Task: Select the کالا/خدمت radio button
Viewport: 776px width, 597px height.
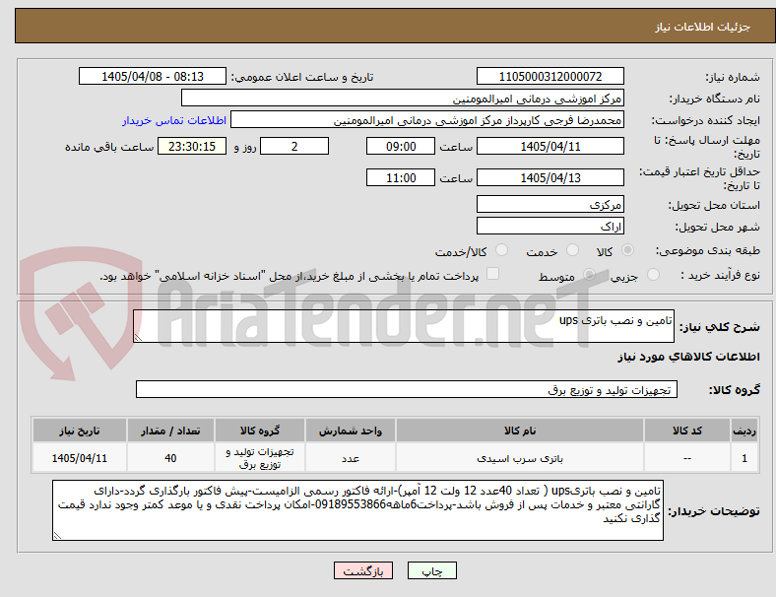Action: coord(502,250)
